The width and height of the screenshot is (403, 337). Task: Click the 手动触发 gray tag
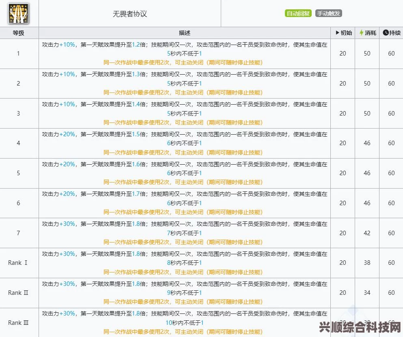(x=329, y=13)
